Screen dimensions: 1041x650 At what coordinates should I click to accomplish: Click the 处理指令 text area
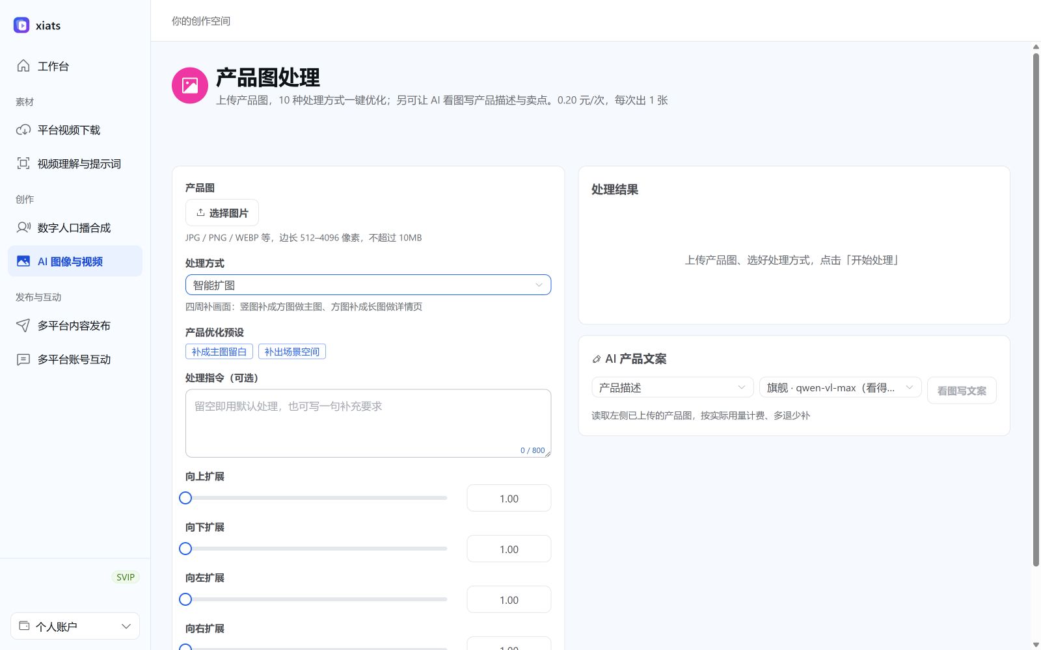(368, 423)
